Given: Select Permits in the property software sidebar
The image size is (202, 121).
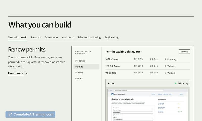Looking at the screenshot, I should tap(86, 67).
